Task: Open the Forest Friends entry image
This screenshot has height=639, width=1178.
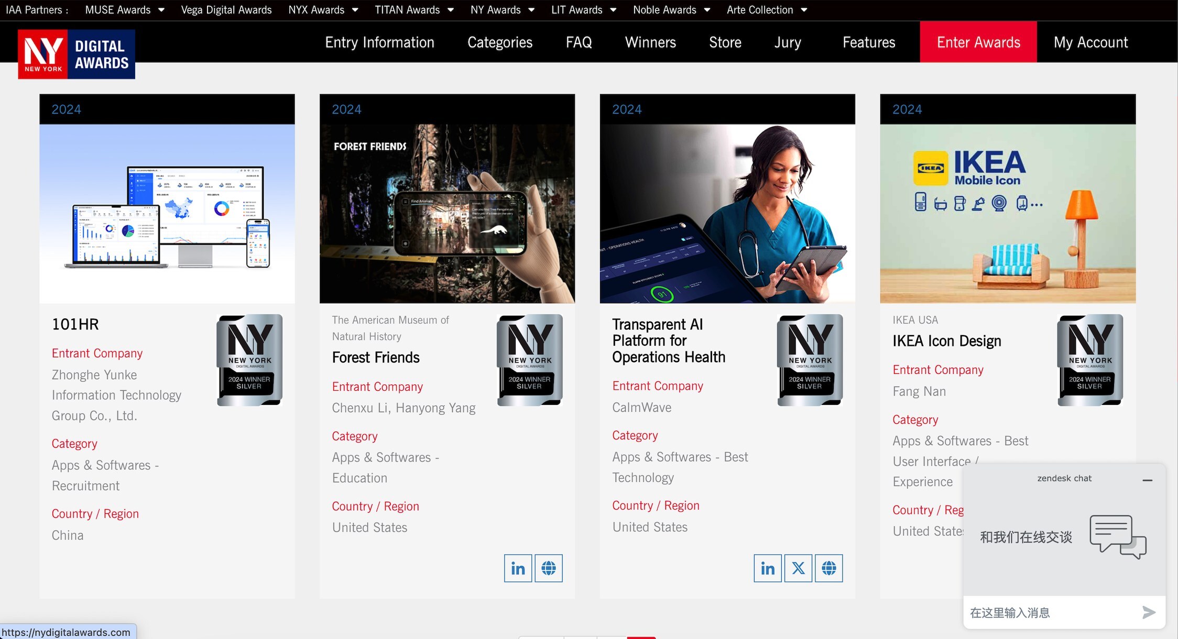Action: (x=447, y=213)
